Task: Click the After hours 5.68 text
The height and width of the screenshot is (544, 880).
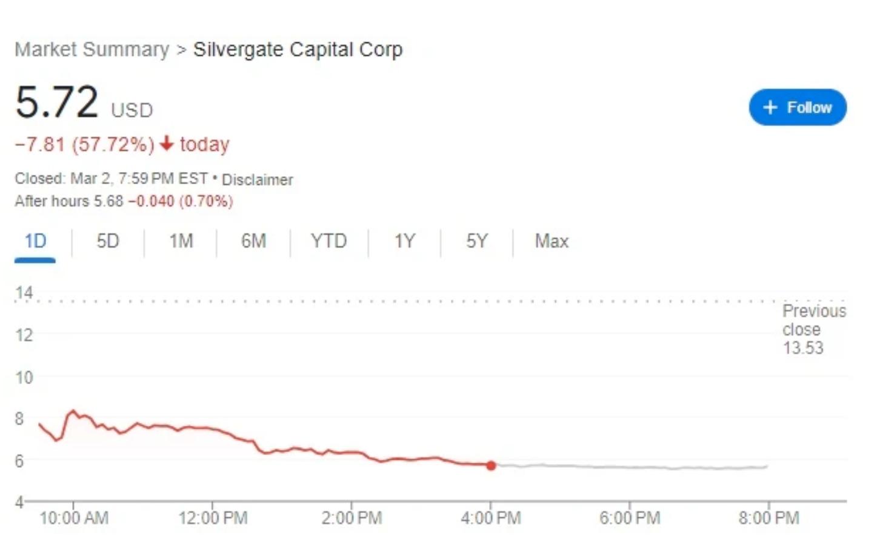Action: click(x=68, y=201)
